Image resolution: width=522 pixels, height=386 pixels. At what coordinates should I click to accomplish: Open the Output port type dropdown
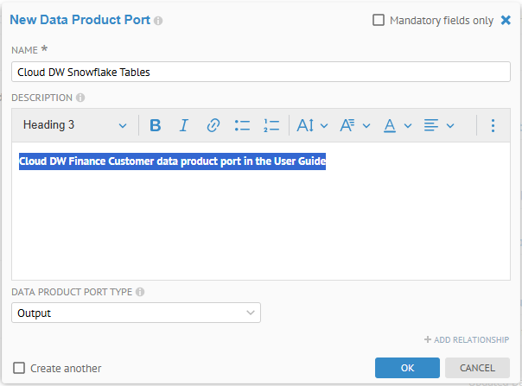(x=137, y=313)
